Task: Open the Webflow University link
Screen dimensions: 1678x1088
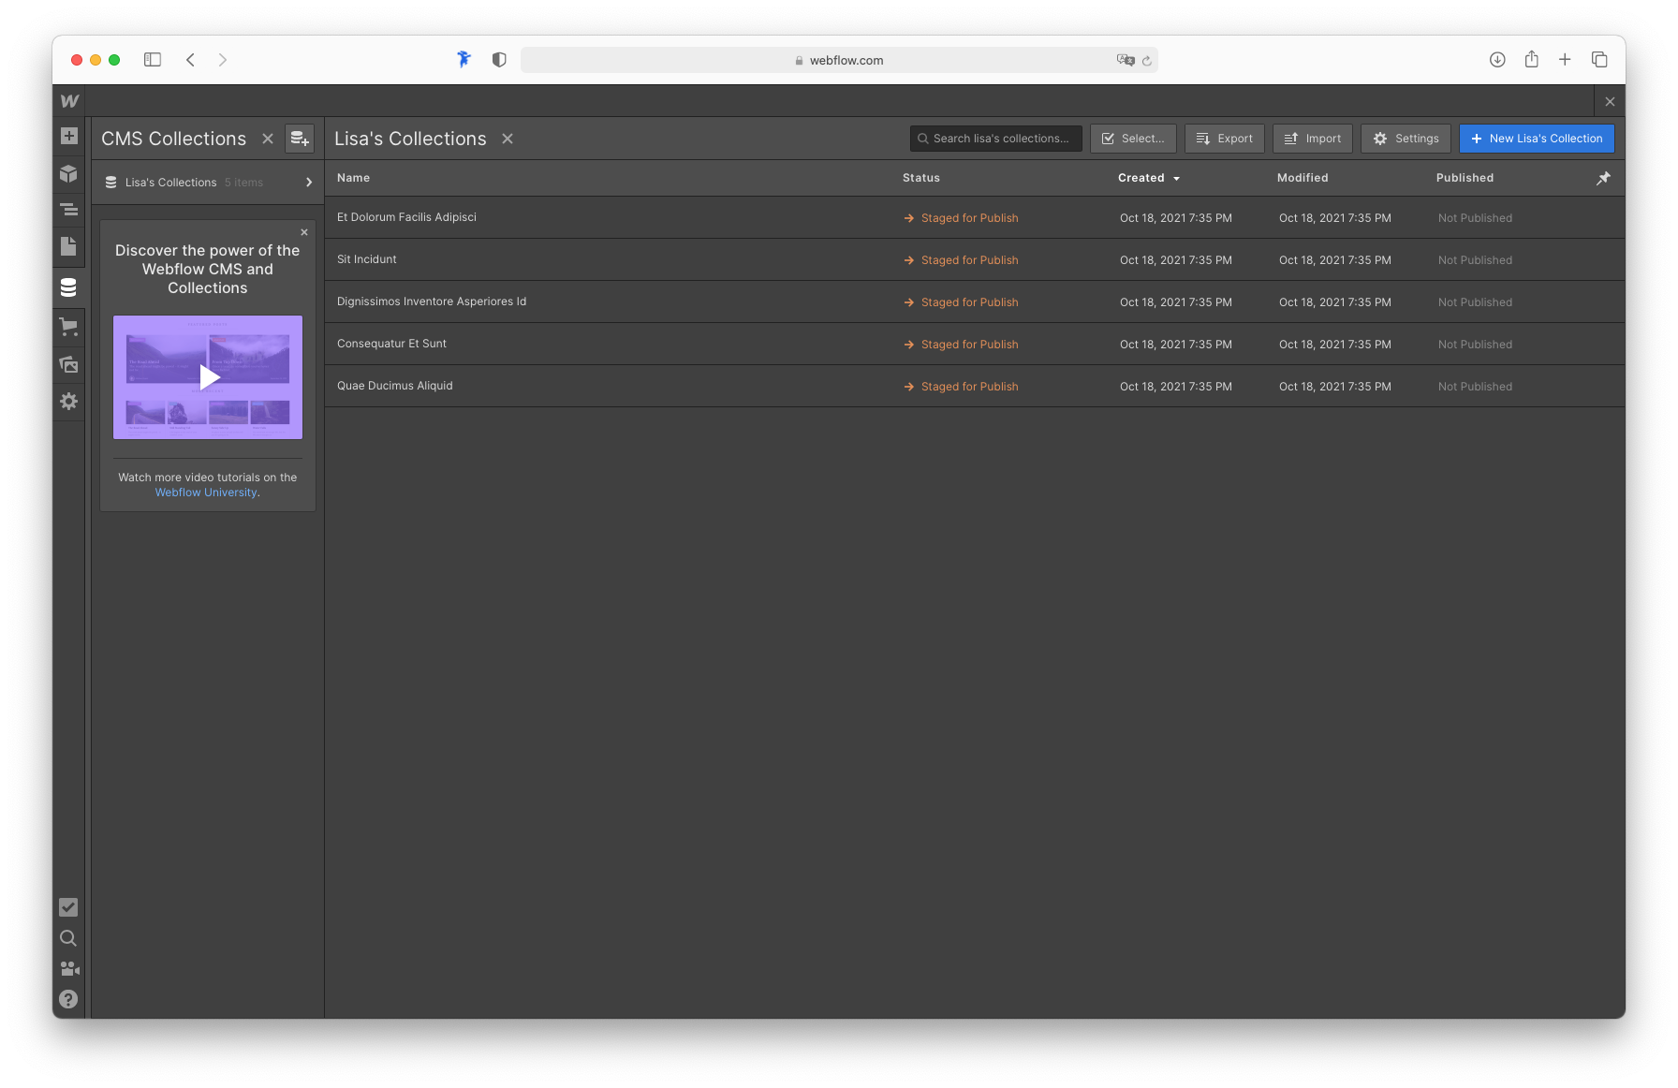Action: tap(205, 492)
